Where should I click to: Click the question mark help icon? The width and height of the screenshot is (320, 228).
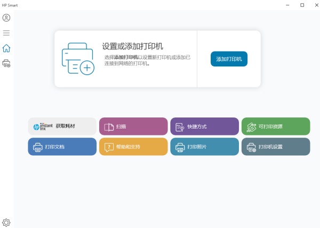click(x=109, y=147)
